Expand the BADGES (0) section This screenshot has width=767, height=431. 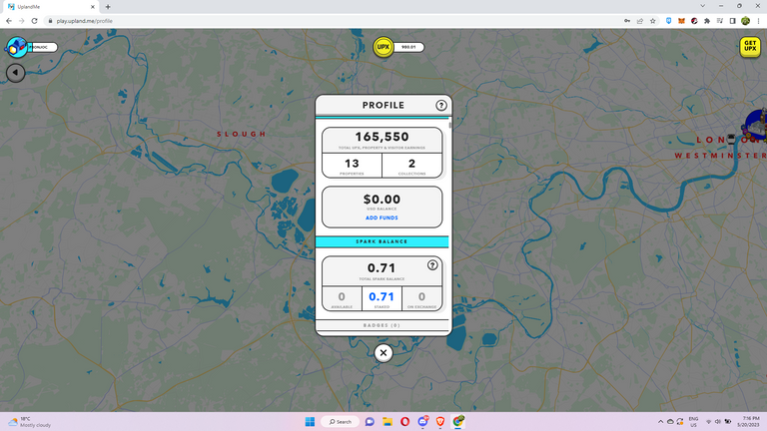point(383,325)
